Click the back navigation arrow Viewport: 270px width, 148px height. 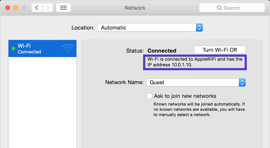click(37, 8)
